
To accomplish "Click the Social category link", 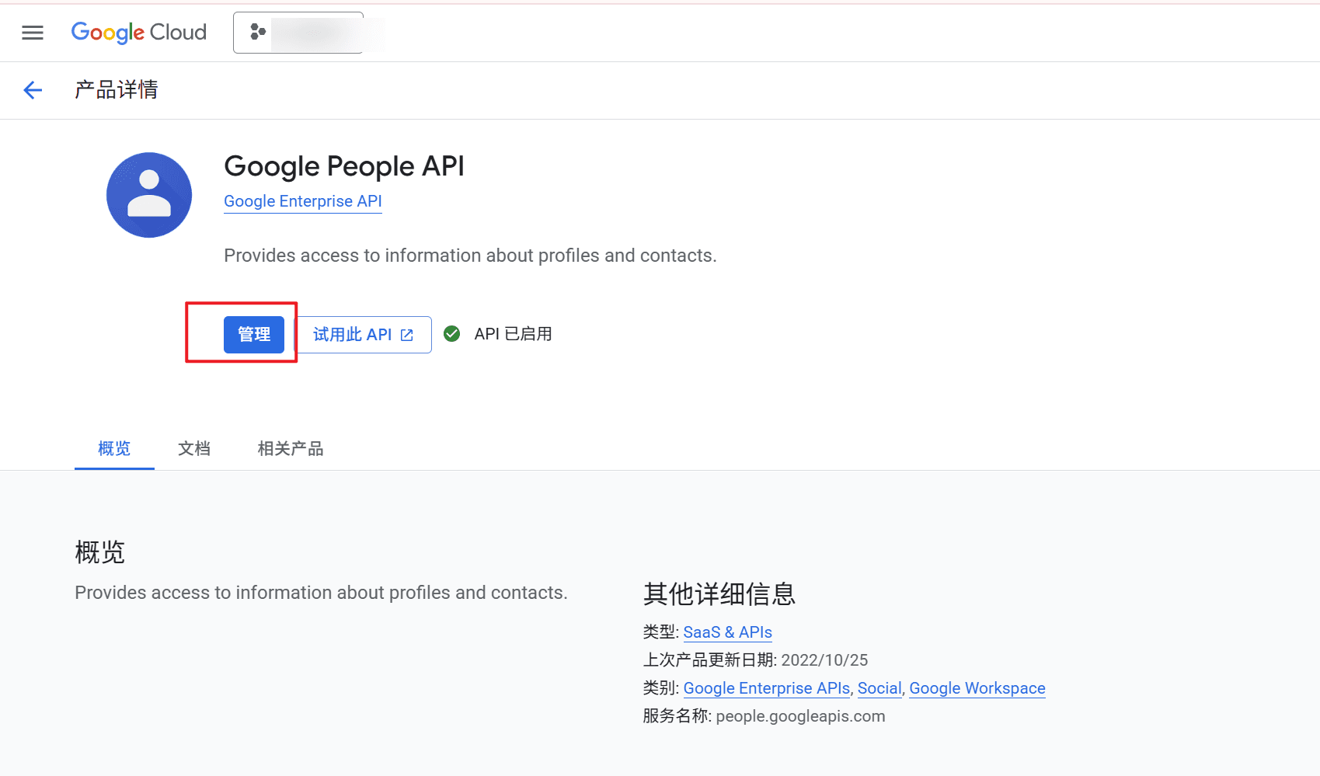I will (x=879, y=688).
